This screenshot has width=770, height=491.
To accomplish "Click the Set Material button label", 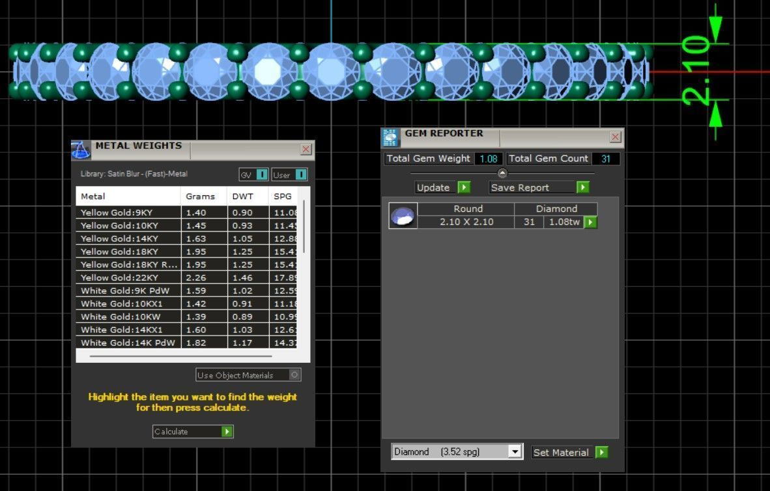I will click(x=560, y=452).
